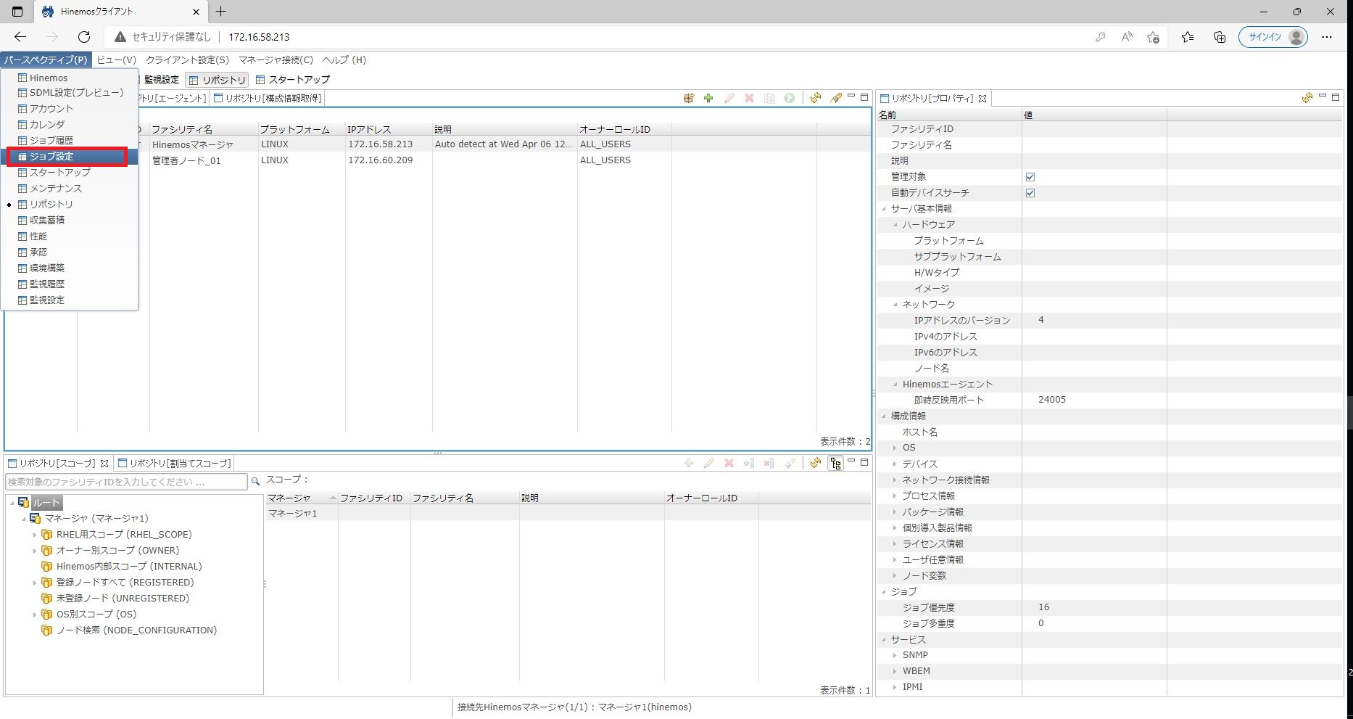The image size is (1353, 719).
Task: Switch to the リポジトリ perspective button
Action: click(217, 80)
